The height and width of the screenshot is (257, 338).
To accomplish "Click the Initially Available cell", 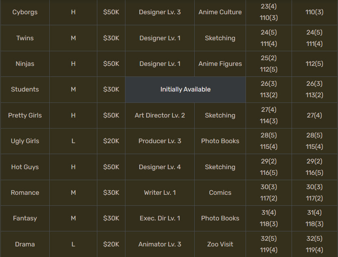I will [185, 89].
